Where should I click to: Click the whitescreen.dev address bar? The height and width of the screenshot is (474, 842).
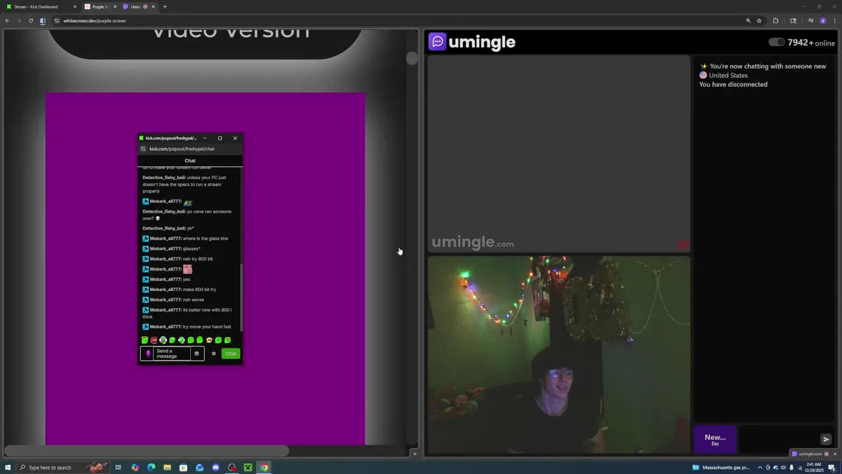[x=395, y=20]
